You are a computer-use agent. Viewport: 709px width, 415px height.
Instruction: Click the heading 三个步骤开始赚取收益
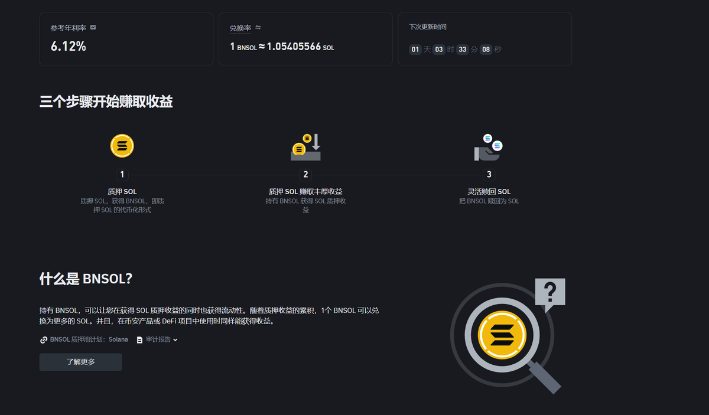pos(106,102)
